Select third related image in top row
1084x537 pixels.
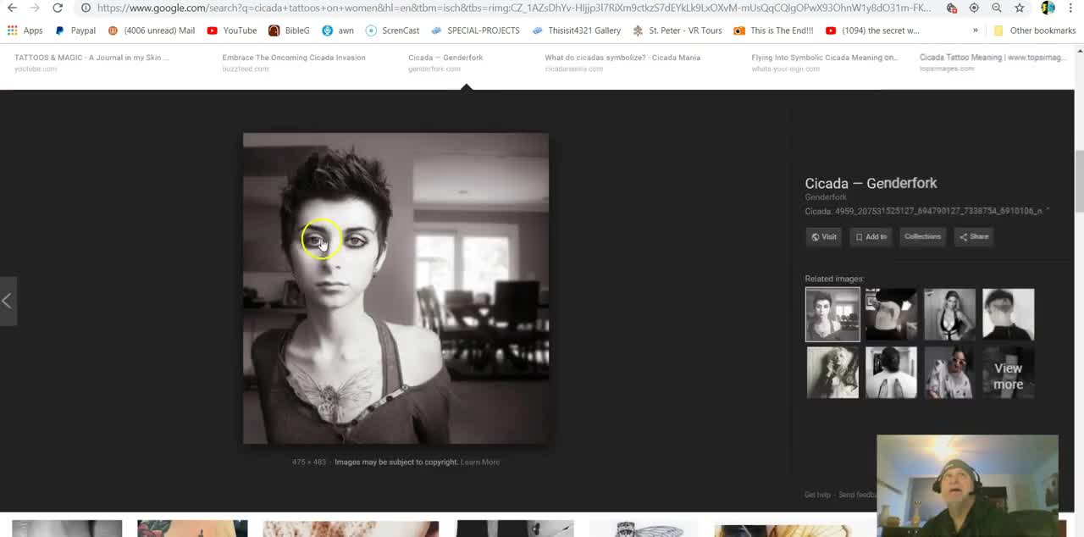pyautogui.click(x=949, y=314)
